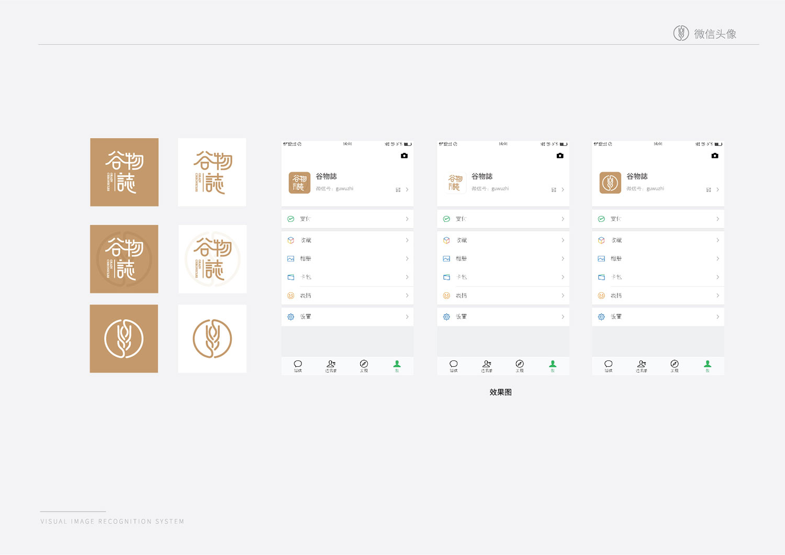Open the discover compass tab in the left phone

click(x=364, y=366)
